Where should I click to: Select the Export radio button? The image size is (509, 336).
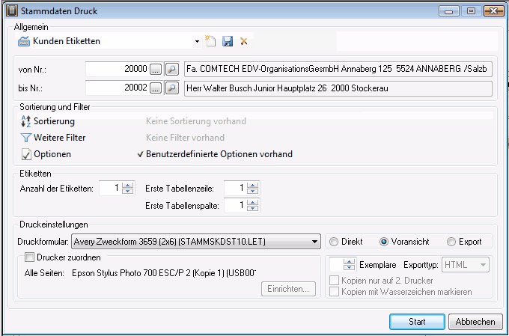point(451,242)
